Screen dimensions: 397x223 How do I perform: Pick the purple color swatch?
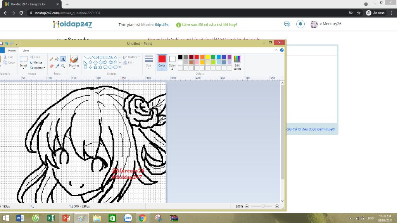[230, 57]
